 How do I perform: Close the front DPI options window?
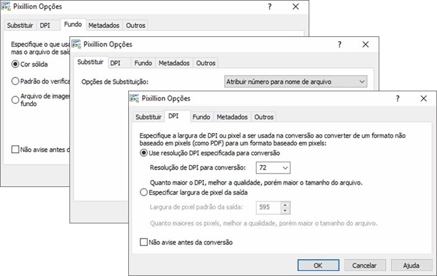tap(424, 99)
